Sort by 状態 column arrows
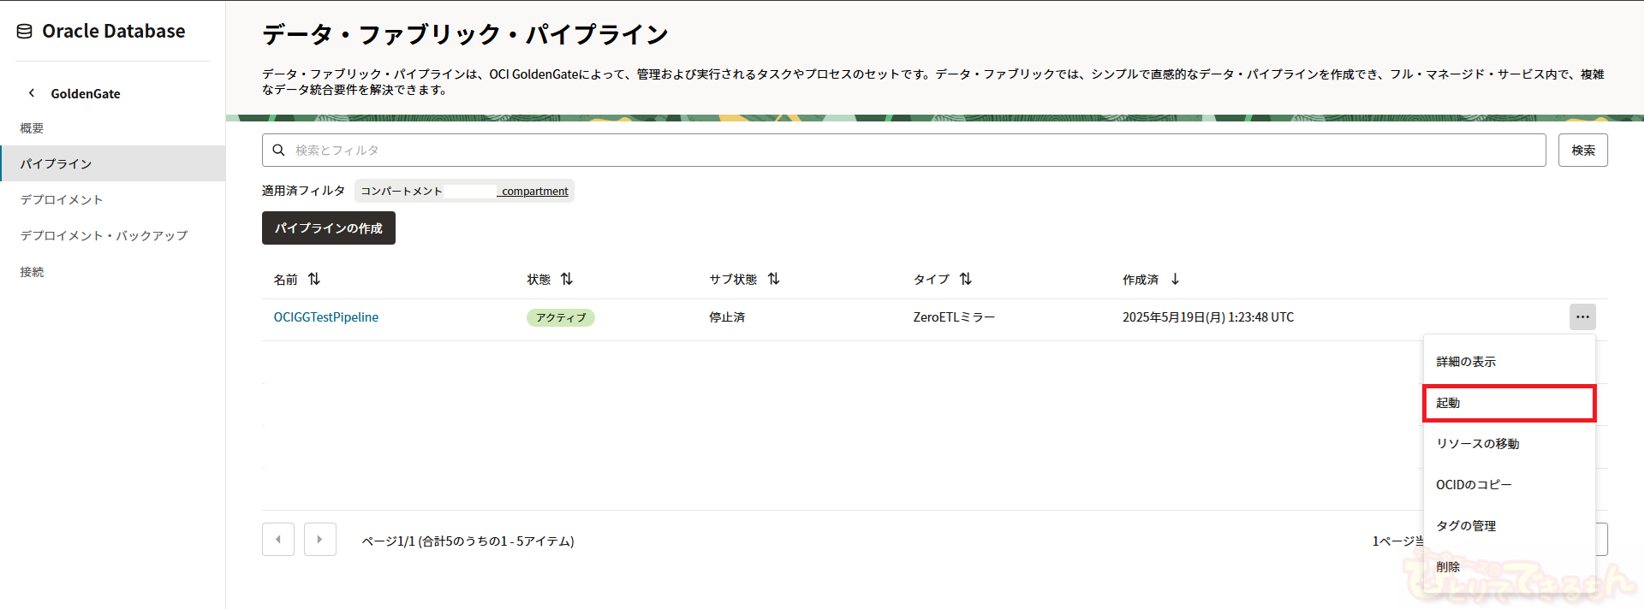The image size is (1644, 609). click(567, 280)
